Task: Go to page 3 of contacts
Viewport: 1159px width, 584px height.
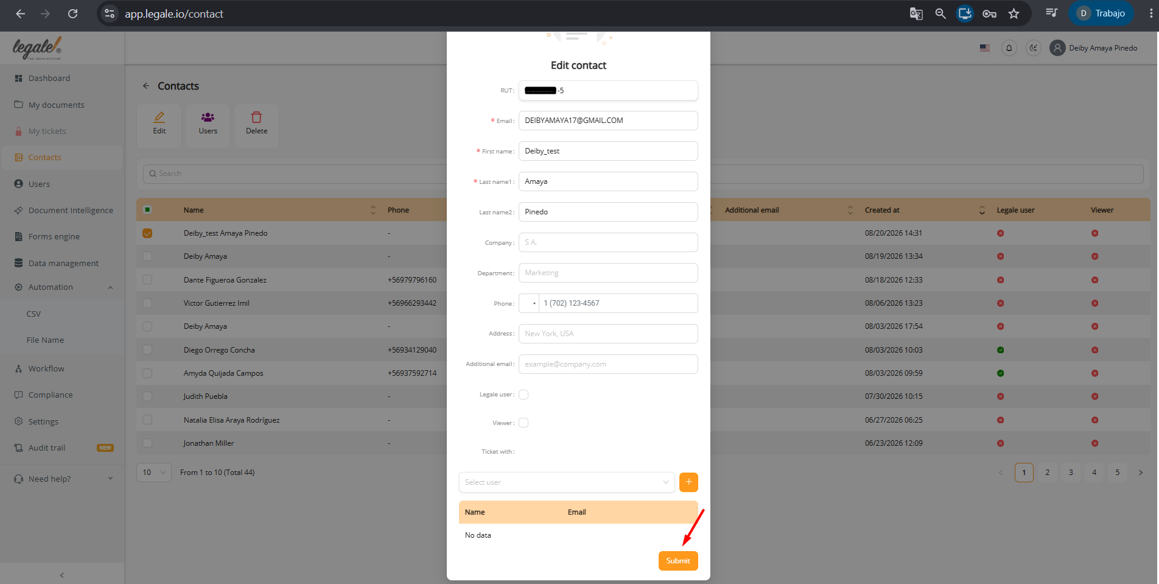Action: click(1071, 473)
